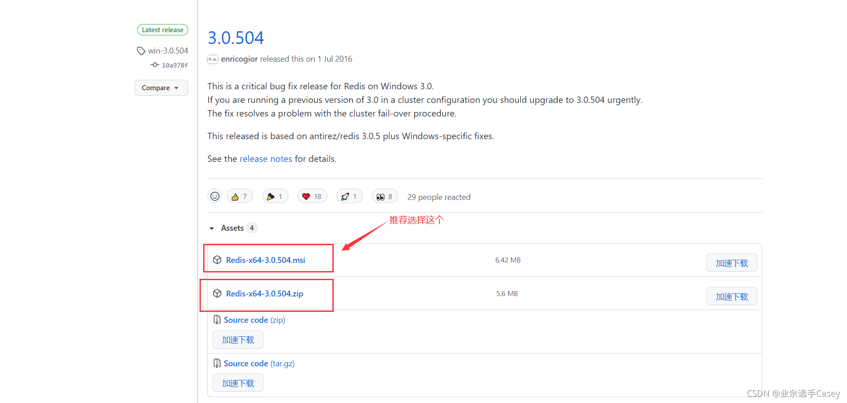
Task: Click 加速下载 button for the Redis zip file
Action: [731, 296]
